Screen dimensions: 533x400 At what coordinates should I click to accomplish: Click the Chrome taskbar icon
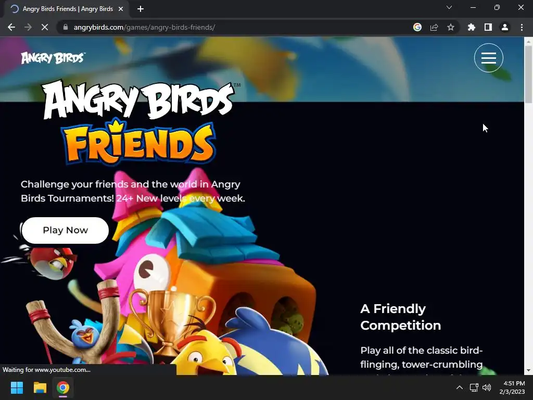[63, 387]
